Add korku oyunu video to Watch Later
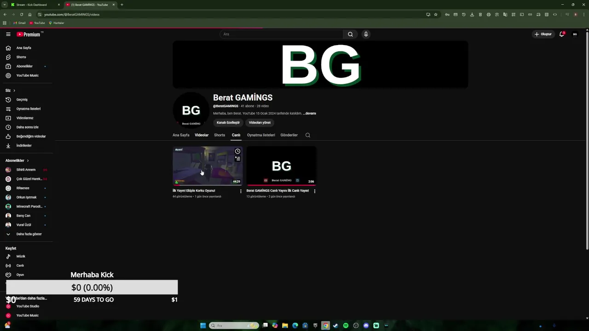This screenshot has width=589, height=331. click(x=237, y=151)
